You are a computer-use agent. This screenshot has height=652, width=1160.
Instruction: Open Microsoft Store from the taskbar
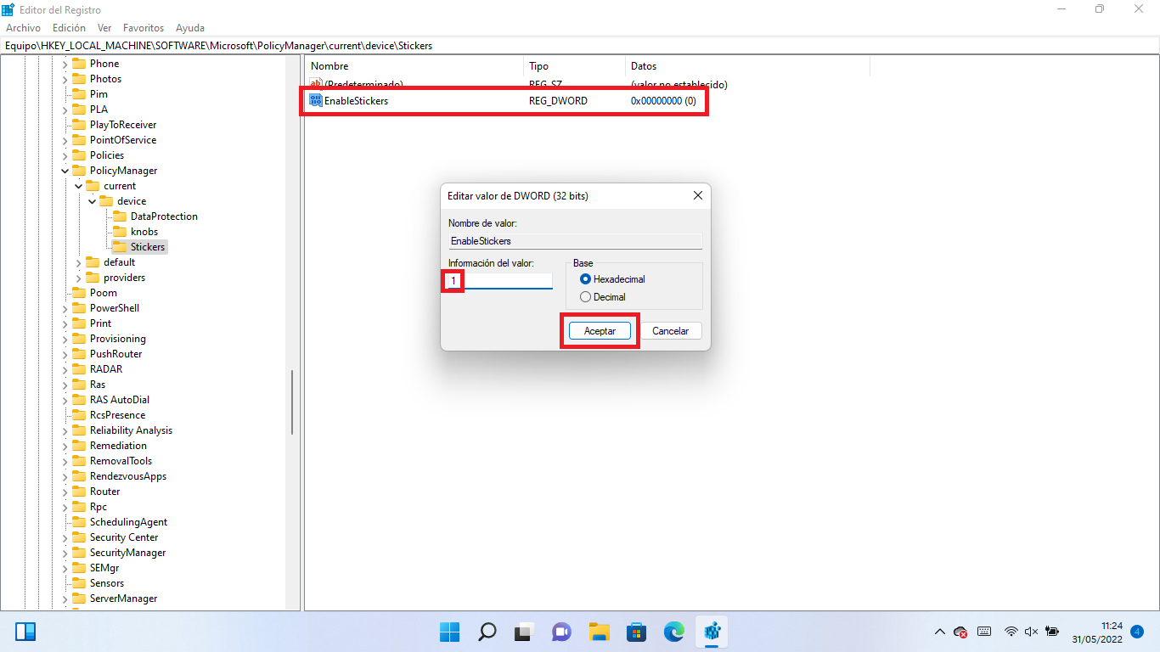(637, 632)
